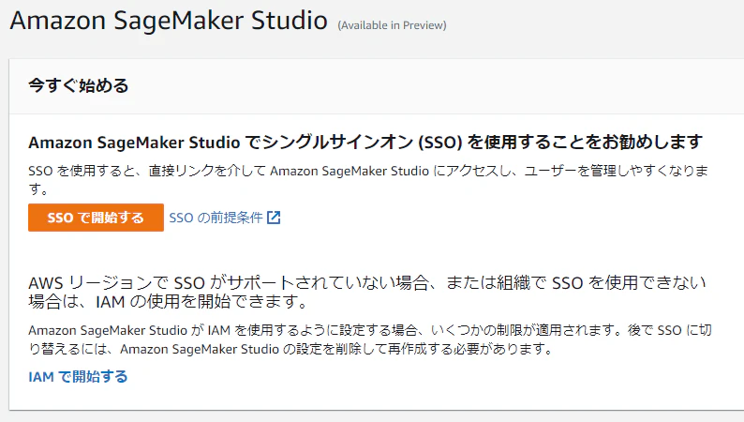The width and height of the screenshot is (744, 422).
Task: Click the bold heading recommending シングルサインオン (SSO)
Action: click(x=365, y=142)
